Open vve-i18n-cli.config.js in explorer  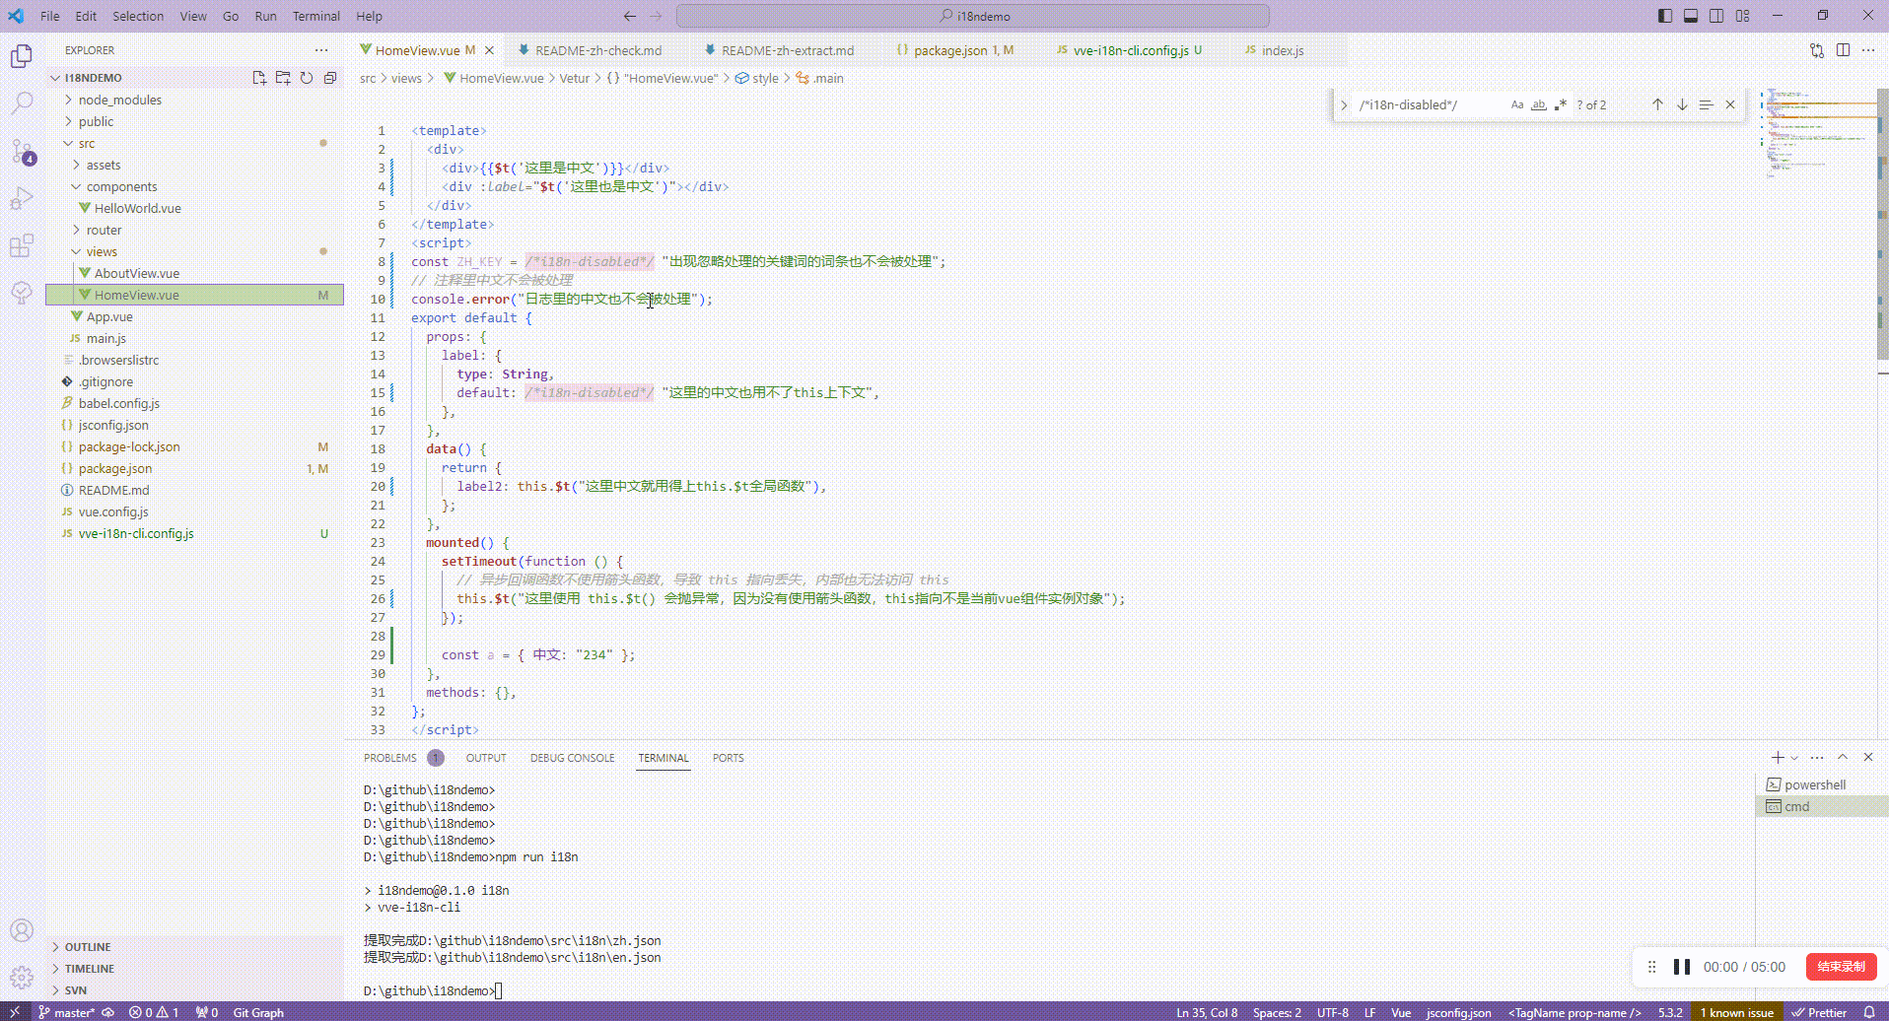pyautogui.click(x=136, y=533)
